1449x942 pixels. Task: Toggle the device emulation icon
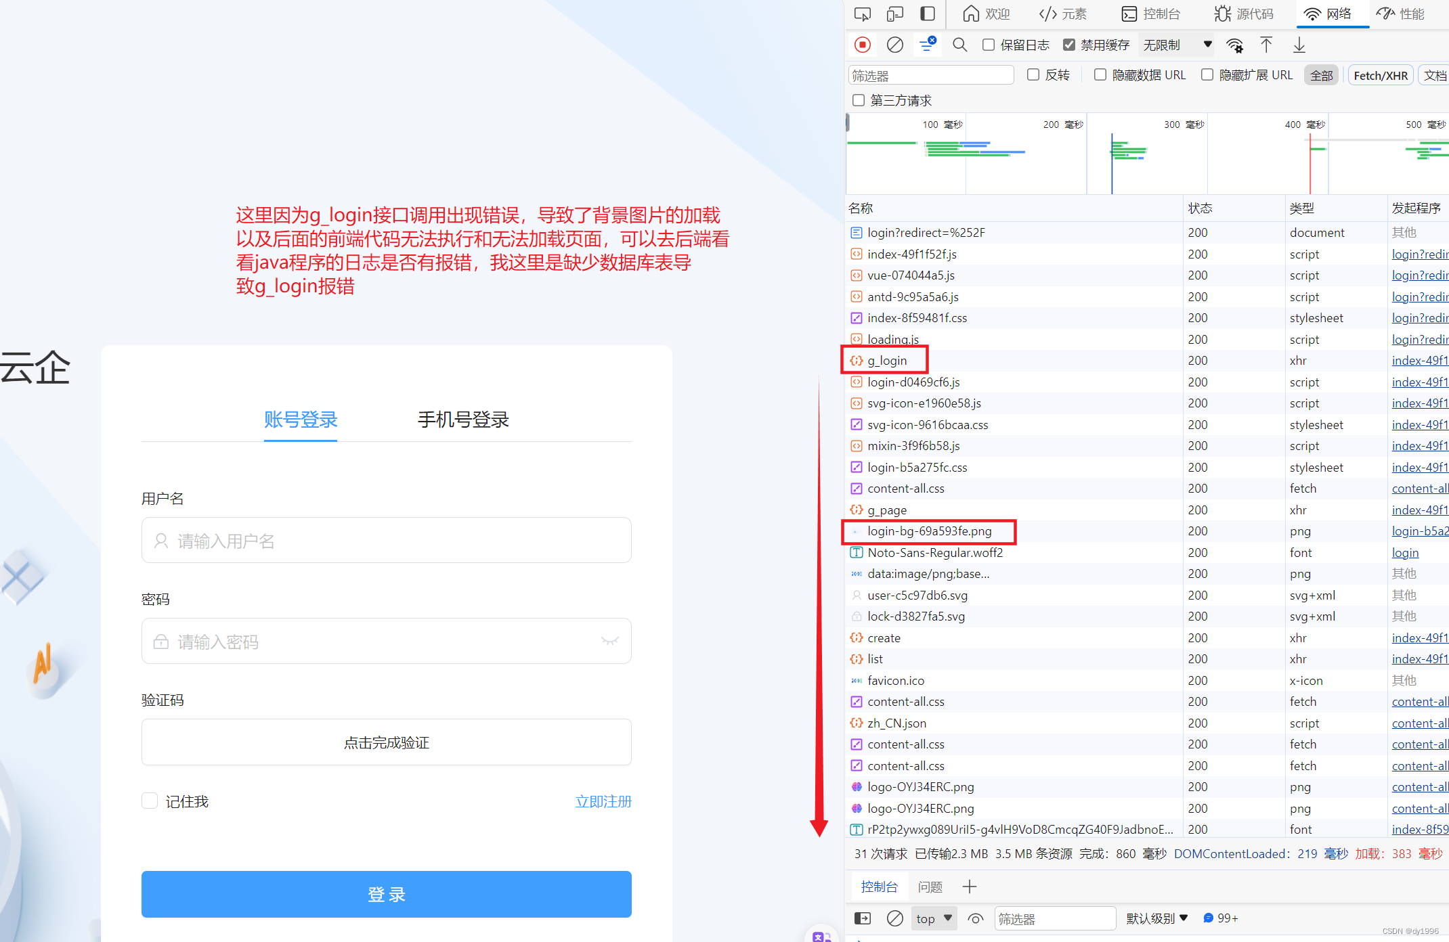coord(895,14)
